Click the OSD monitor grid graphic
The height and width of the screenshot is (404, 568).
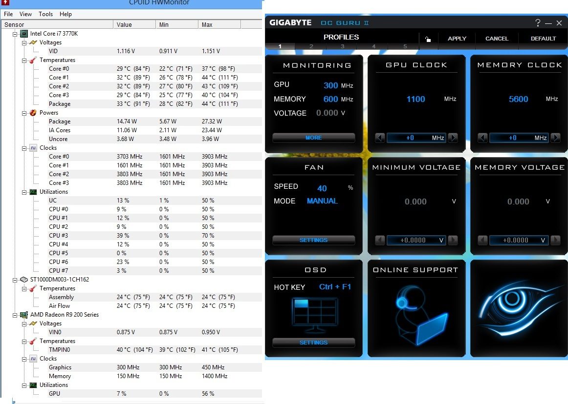314,315
